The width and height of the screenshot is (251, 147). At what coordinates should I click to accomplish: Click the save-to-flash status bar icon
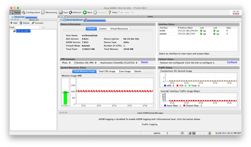tap(194, 133)
